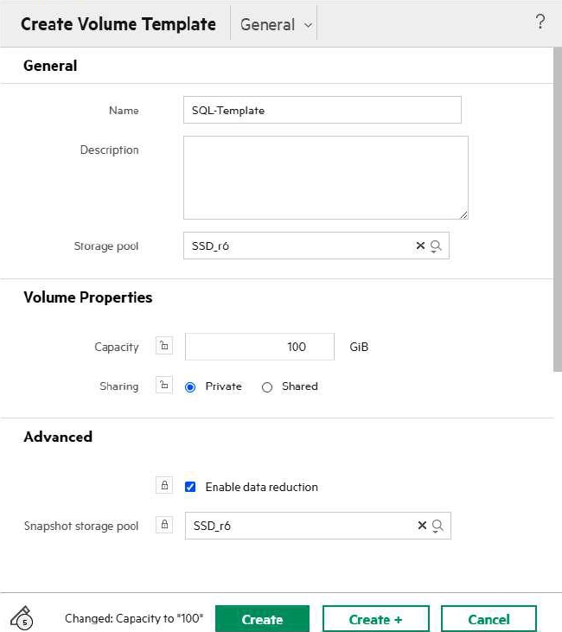Toggle the Enable data reduction lock icon
Image resolution: width=562 pixels, height=632 pixels.
[x=164, y=485]
